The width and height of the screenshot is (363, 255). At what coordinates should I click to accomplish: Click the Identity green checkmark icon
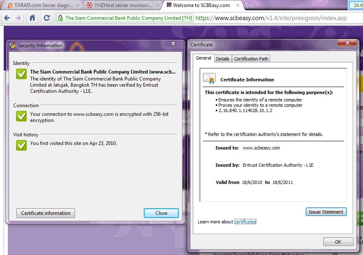[x=21, y=74]
